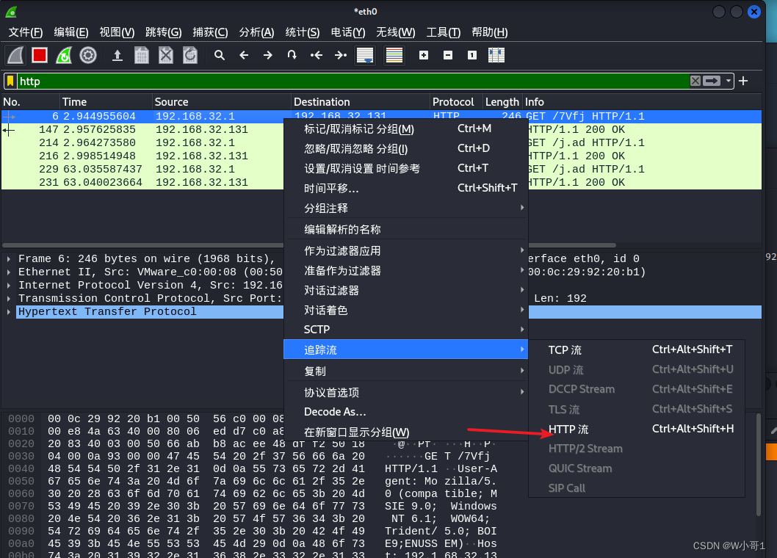
Task: Open display filter history dropdown
Action: (x=728, y=81)
